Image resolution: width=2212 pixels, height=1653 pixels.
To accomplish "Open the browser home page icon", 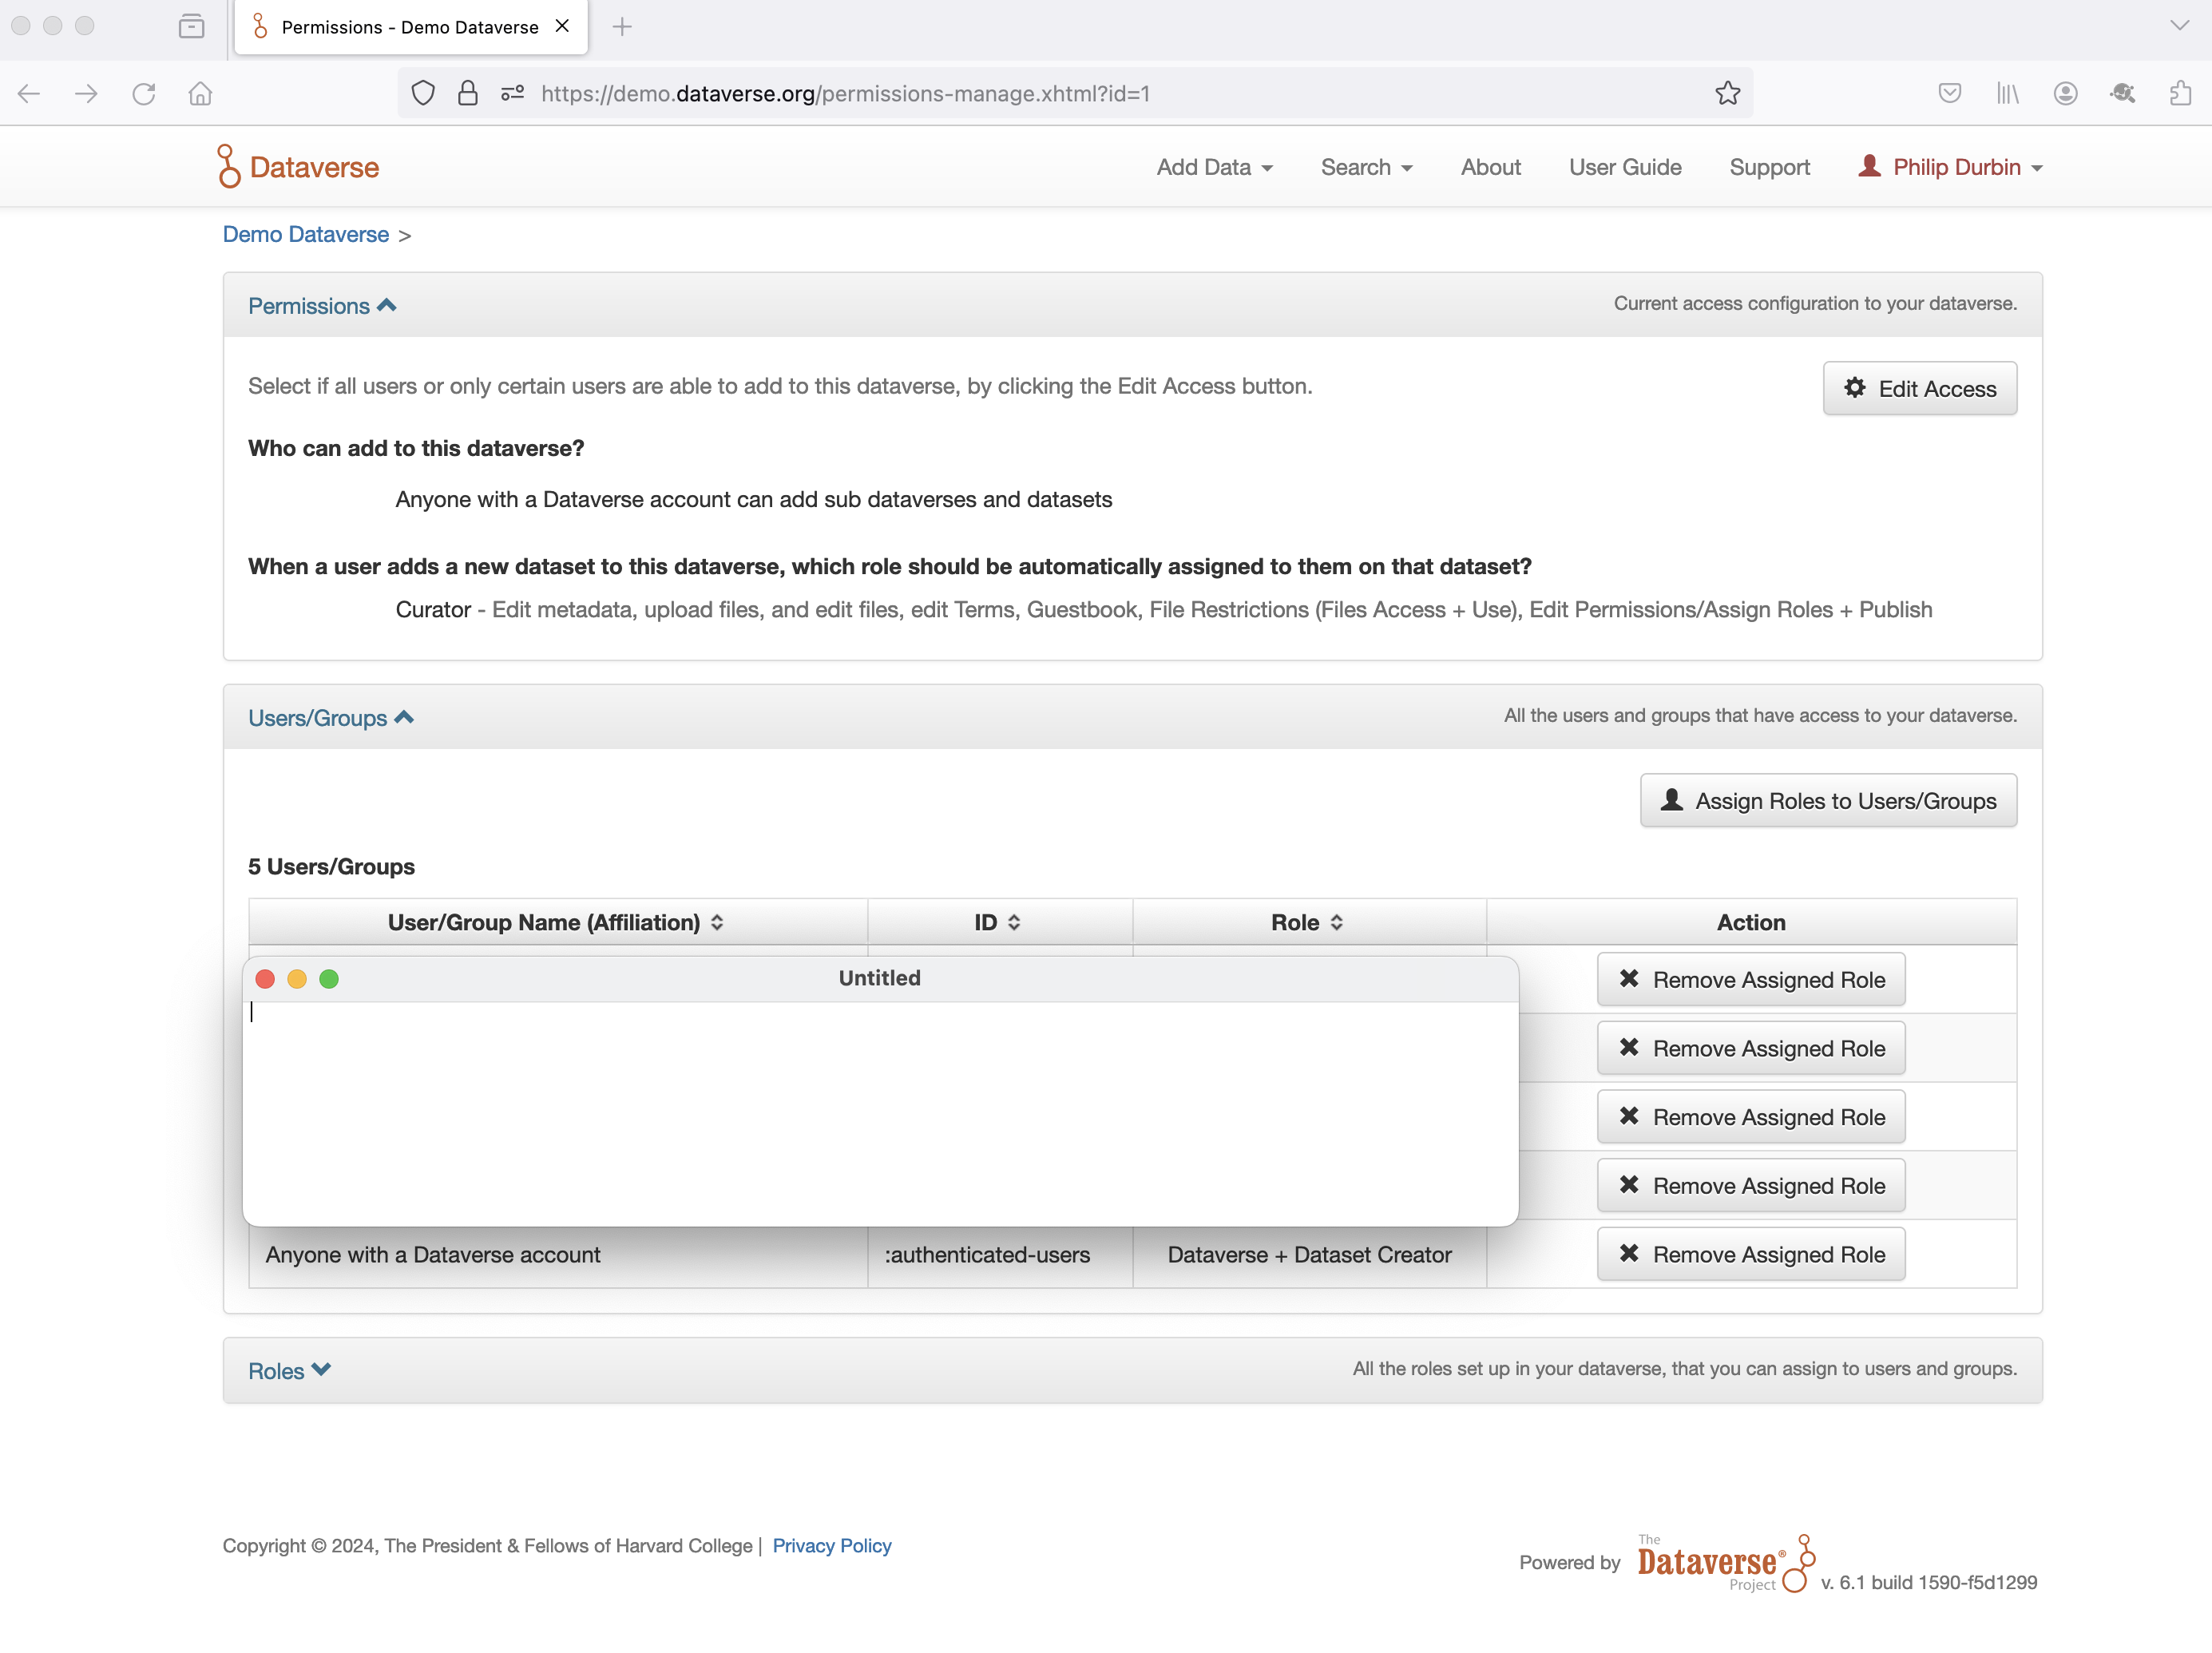I will tap(200, 93).
